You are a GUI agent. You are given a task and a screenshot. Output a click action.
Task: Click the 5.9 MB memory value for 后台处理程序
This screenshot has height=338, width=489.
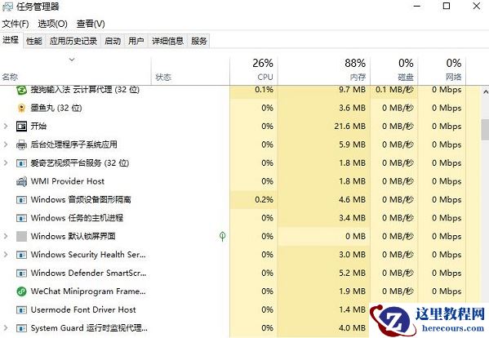click(x=352, y=145)
